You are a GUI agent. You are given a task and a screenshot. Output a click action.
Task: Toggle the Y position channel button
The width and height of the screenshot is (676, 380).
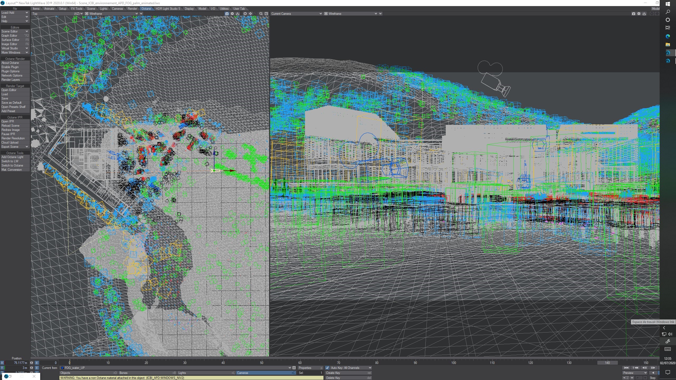[2, 368]
